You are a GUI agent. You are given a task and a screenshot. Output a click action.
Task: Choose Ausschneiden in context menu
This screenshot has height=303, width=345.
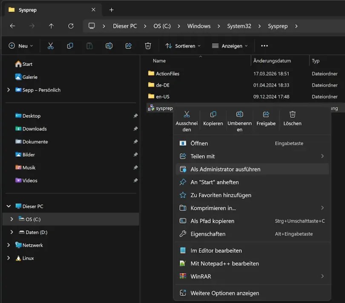pyautogui.click(x=187, y=121)
